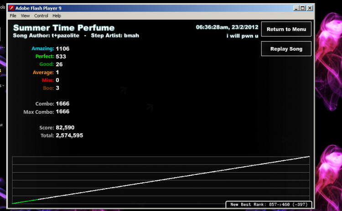Click the Summer Time Perfume song title
342x211 pixels.
coord(64,28)
